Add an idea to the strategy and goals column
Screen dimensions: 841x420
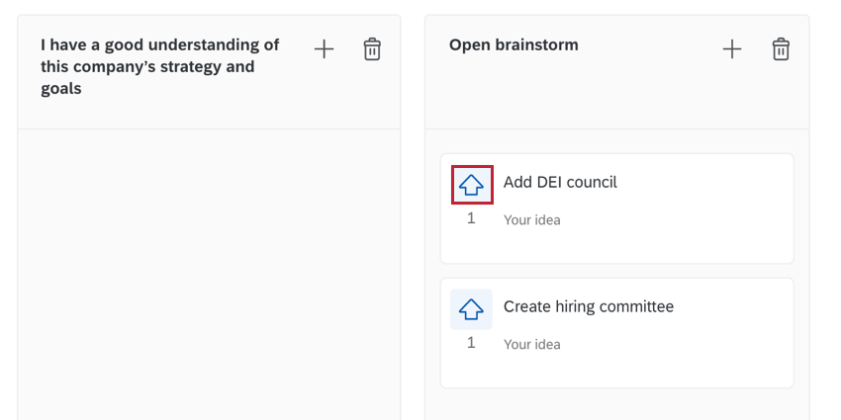[x=324, y=48]
